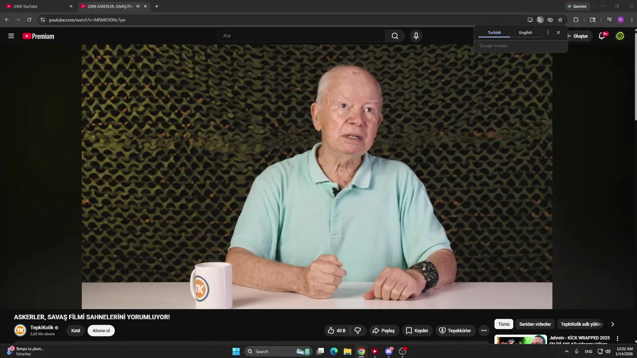Open translate popup three-dot options
The image size is (637, 358).
pos(547,32)
